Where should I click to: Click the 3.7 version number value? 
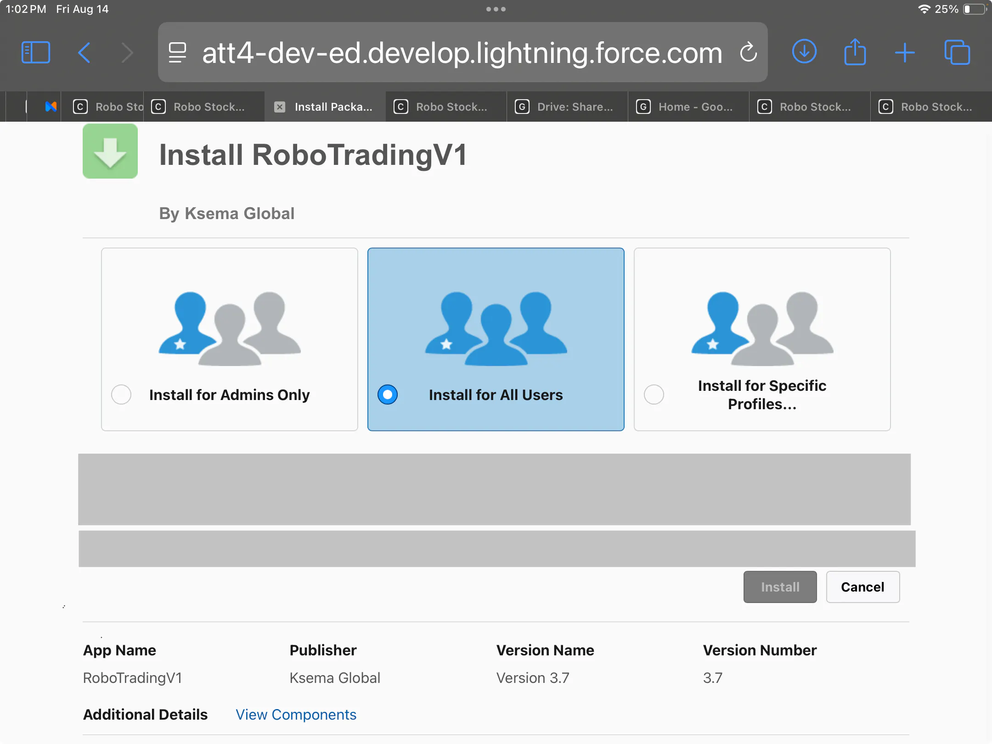[713, 678]
